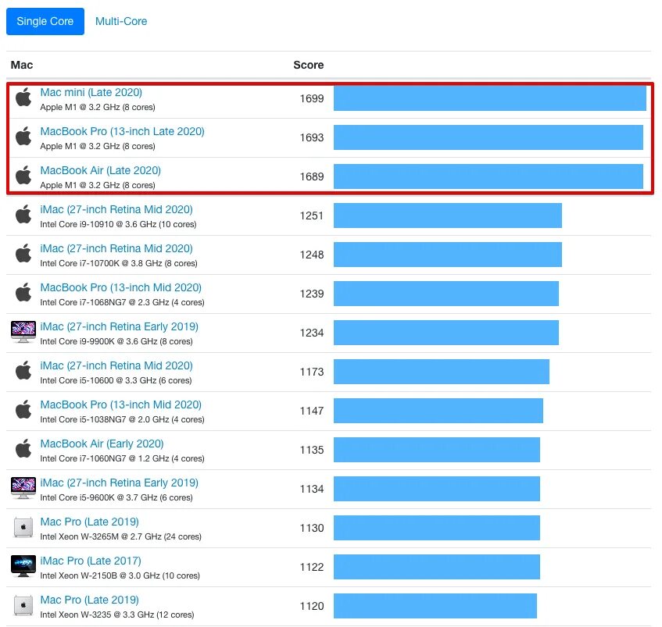662x627 pixels.
Task: Click Apple logo beside MacBook Pro i7-1068NG7
Action: tap(23, 293)
